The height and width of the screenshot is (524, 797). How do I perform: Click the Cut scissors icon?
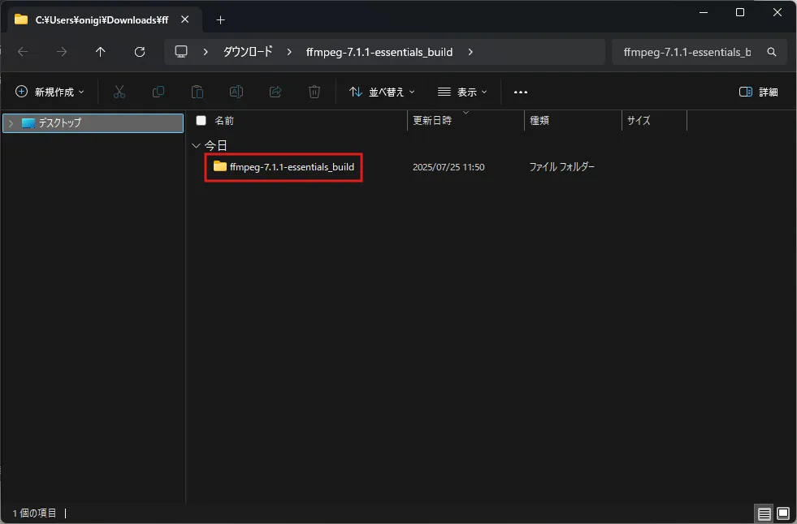click(119, 92)
